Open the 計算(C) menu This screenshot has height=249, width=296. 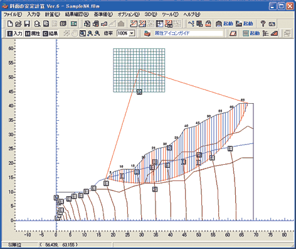point(53,14)
